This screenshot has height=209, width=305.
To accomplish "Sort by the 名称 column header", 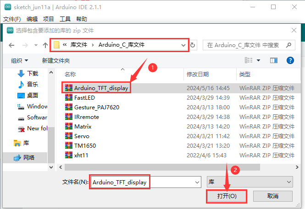I will [70, 74].
